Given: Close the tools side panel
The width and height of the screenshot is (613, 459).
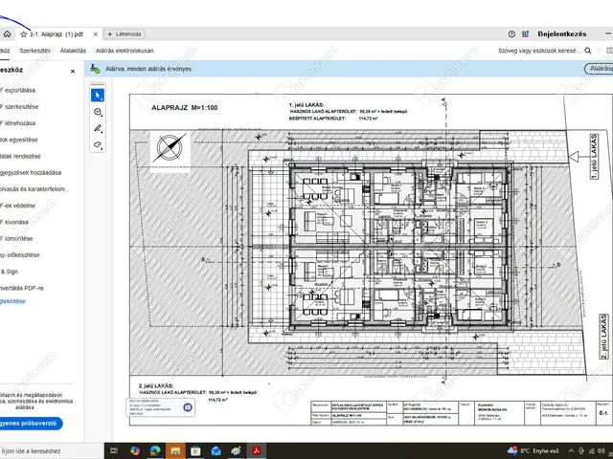Looking at the screenshot, I should (x=74, y=71).
